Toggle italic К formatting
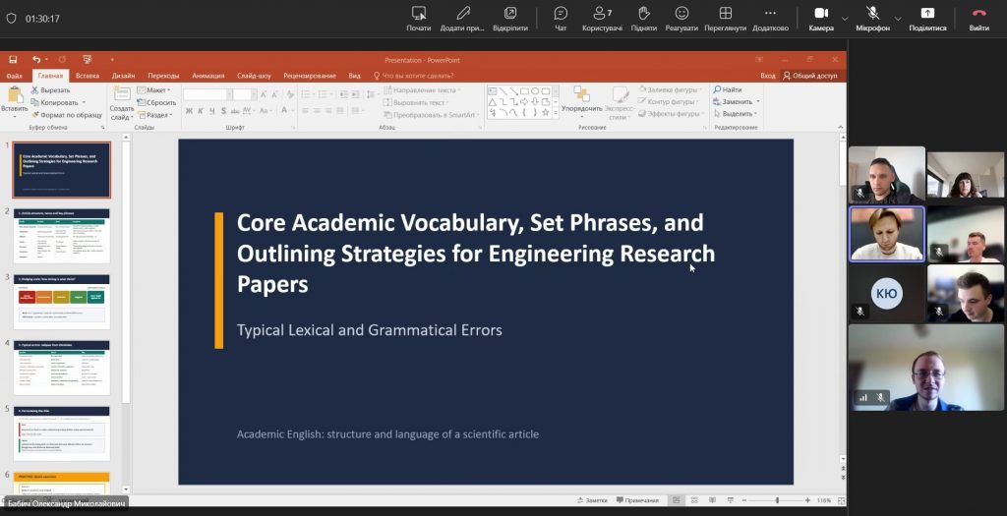The height and width of the screenshot is (516, 1007). [201, 111]
